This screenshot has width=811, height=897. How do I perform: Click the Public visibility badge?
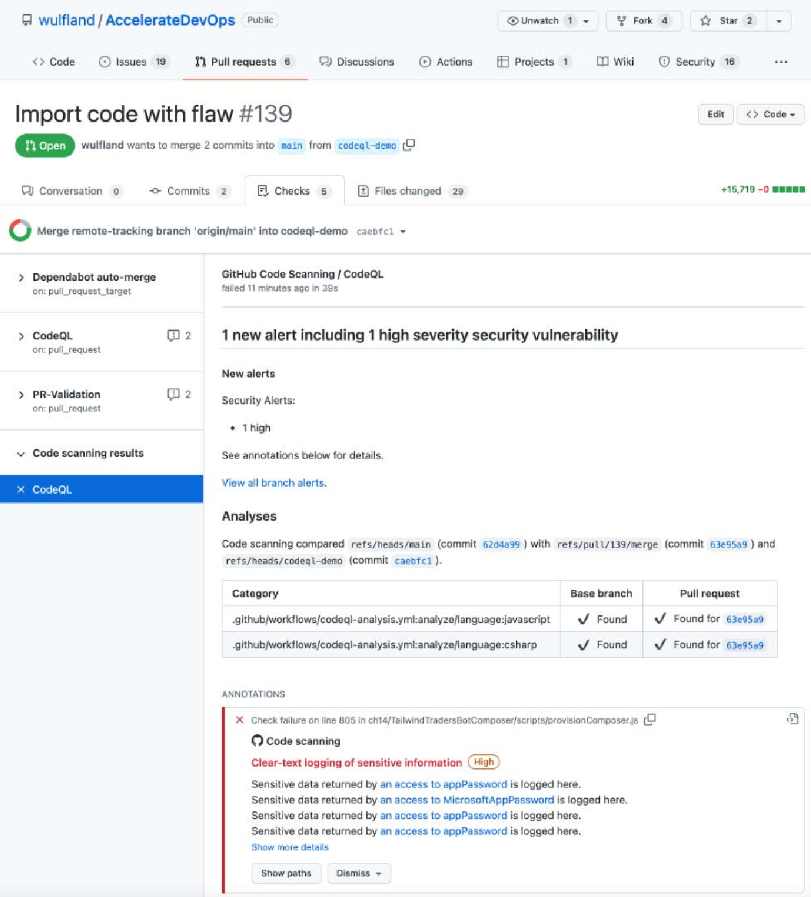[260, 20]
